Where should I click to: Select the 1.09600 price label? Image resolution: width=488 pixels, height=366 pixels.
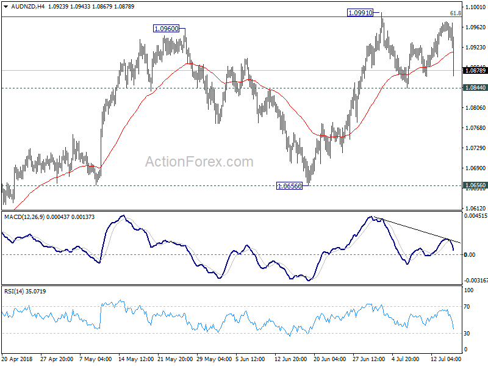pyautogui.click(x=167, y=29)
